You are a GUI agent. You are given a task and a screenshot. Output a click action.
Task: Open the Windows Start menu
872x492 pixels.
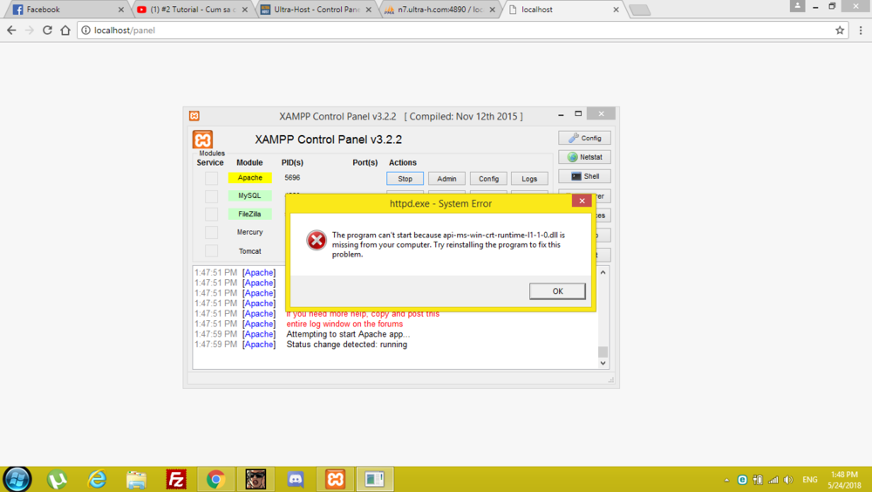click(17, 479)
